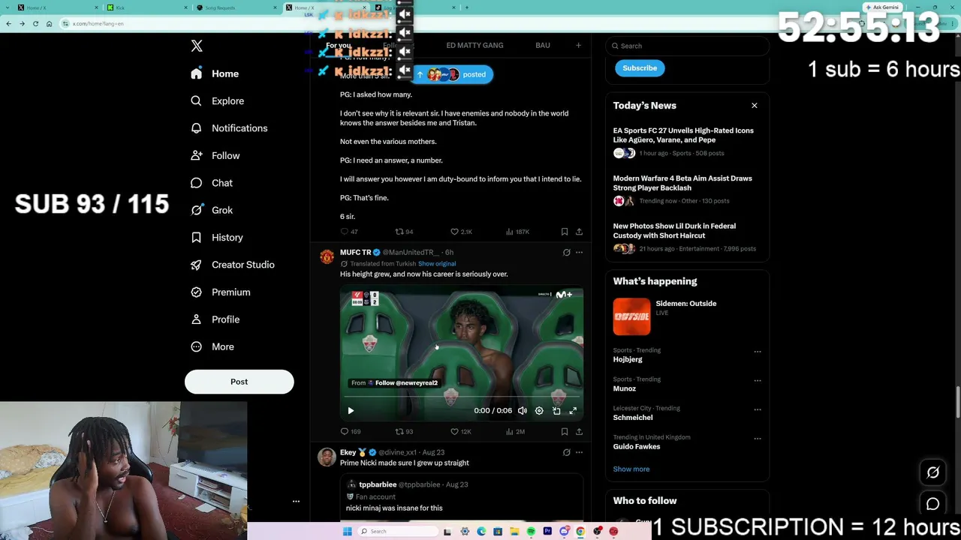Viewport: 961px width, 540px height.
Task: Click Grok explain icon on MUFC TR post
Action: click(x=567, y=253)
